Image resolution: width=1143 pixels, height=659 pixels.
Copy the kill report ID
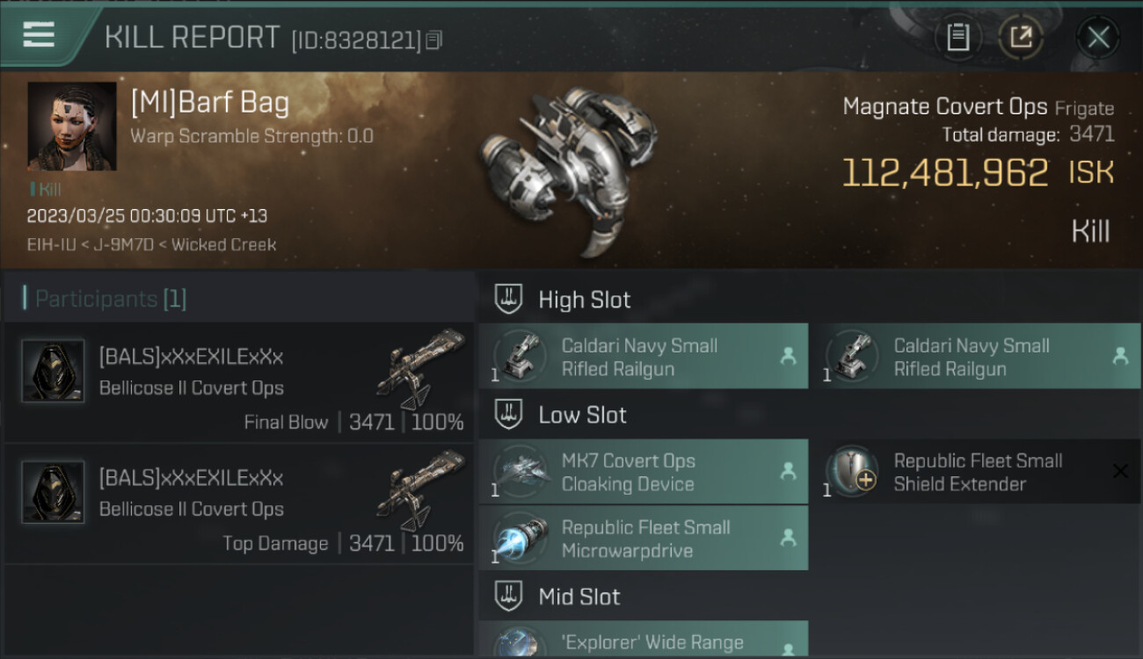[x=433, y=40]
